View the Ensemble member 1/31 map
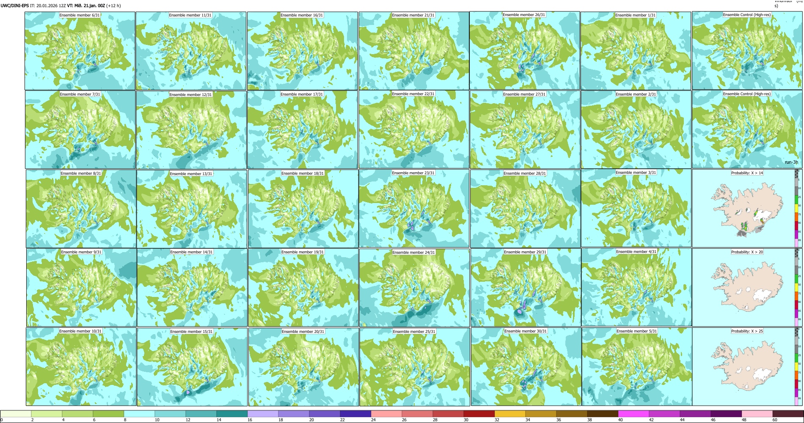The image size is (804, 423). [x=636, y=51]
